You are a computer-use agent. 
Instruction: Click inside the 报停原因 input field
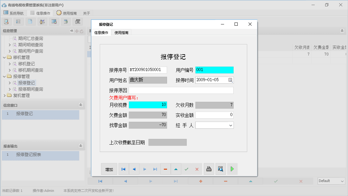[x=181, y=90]
